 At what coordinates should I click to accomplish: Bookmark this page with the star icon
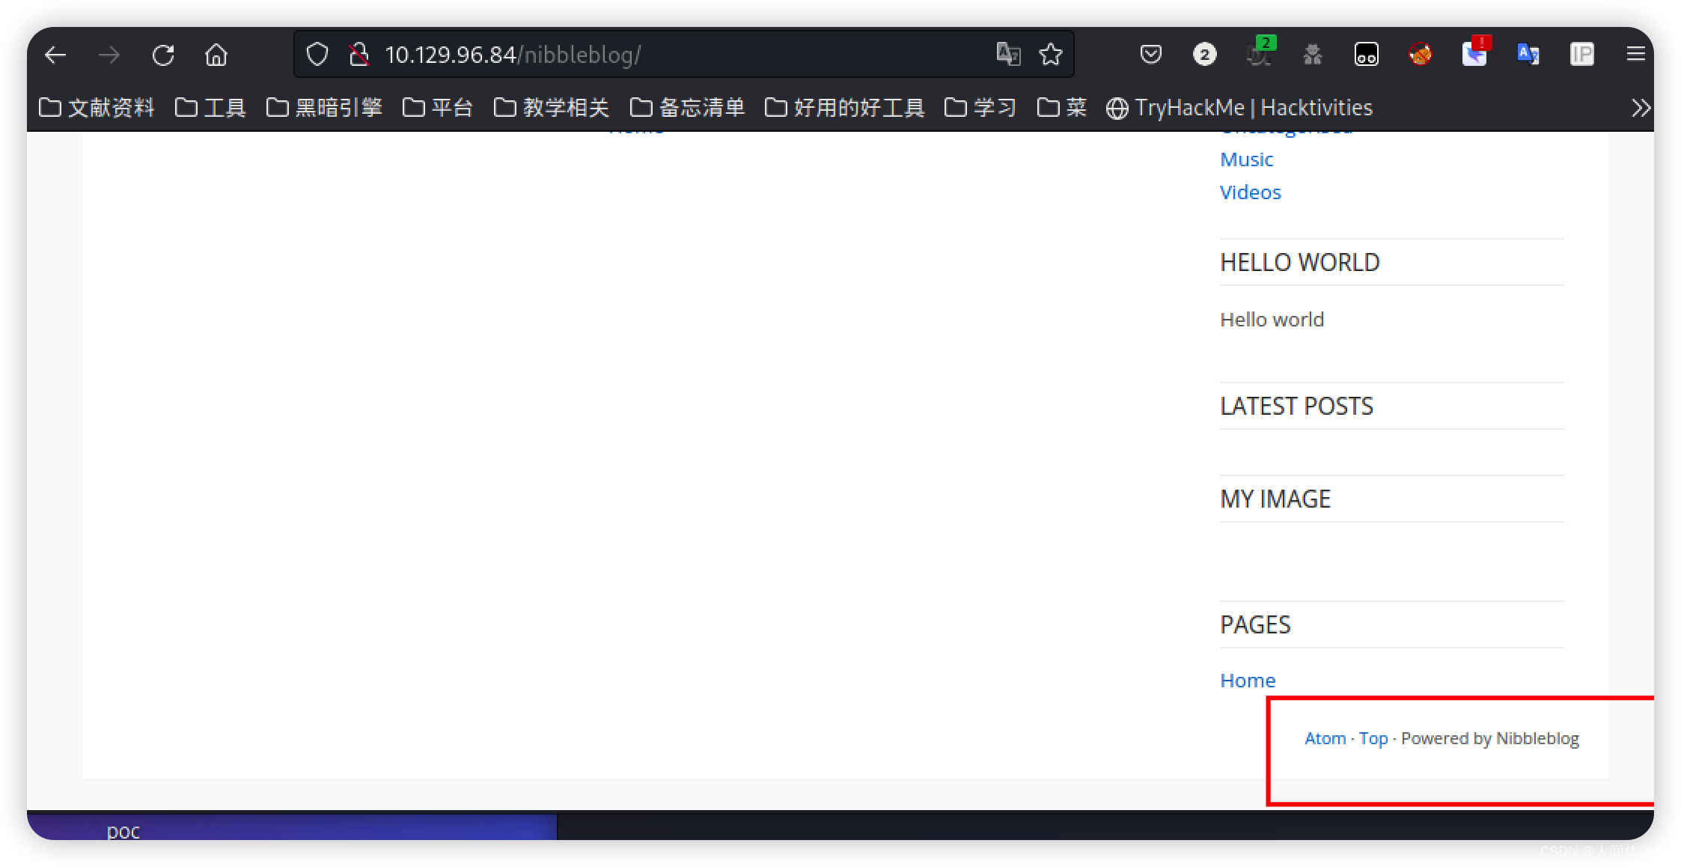point(1051,54)
